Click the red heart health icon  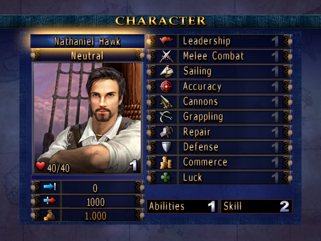click(40, 166)
